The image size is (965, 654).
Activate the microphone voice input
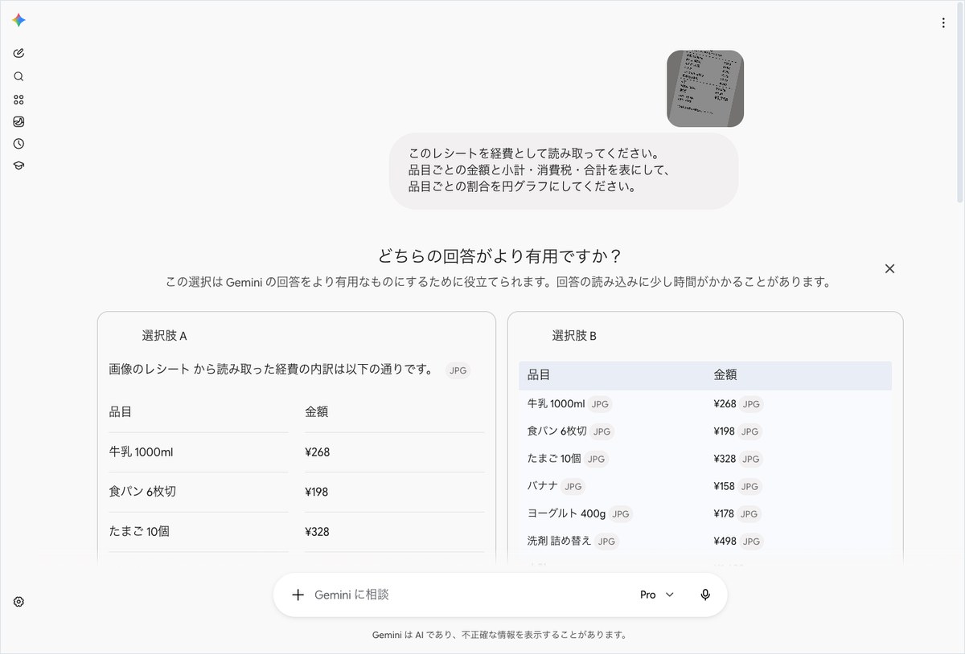(705, 595)
